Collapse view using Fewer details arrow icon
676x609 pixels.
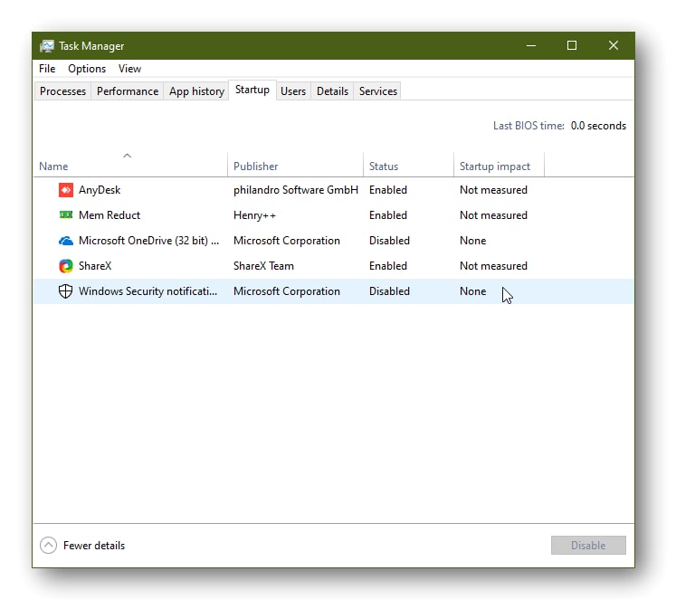pyautogui.click(x=48, y=546)
